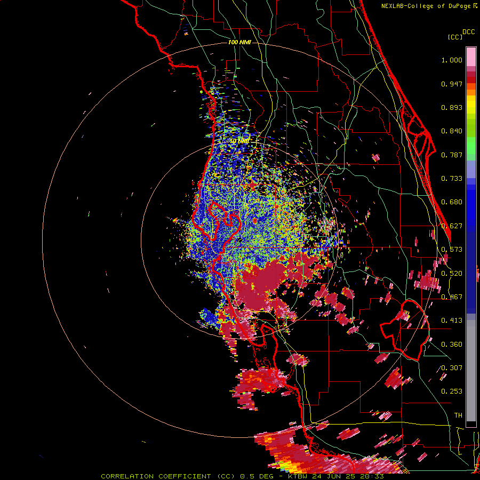This screenshot has width=480, height=480.
Task: Pick the dark navy segment near 0.520
Action: tap(471, 273)
